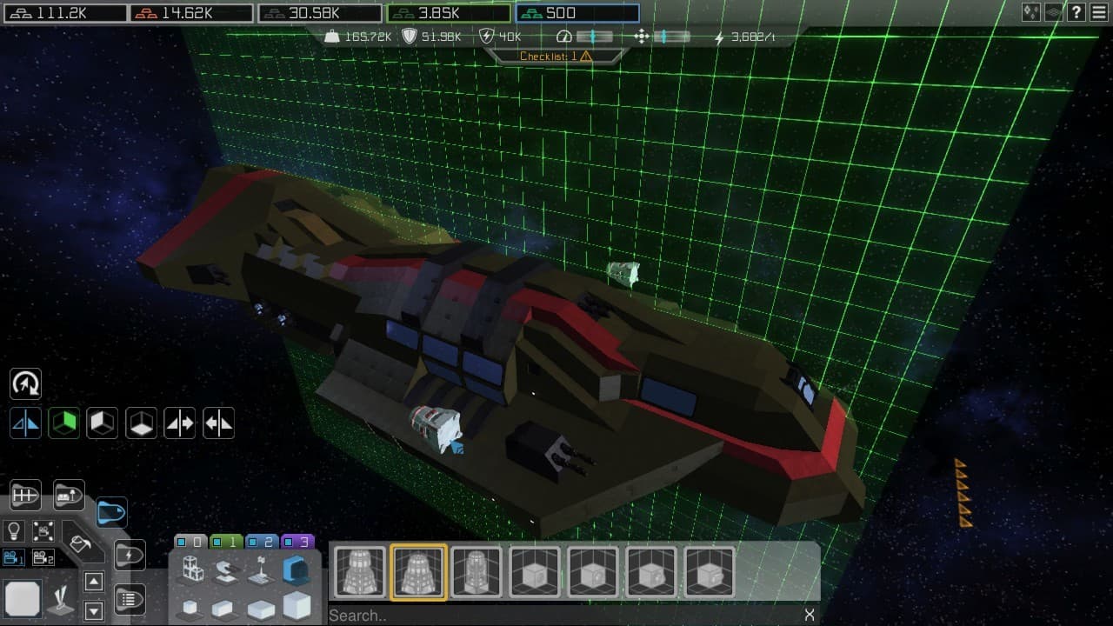Toggle the bottom face mirror plane
The image size is (1113, 626).
tap(141, 424)
